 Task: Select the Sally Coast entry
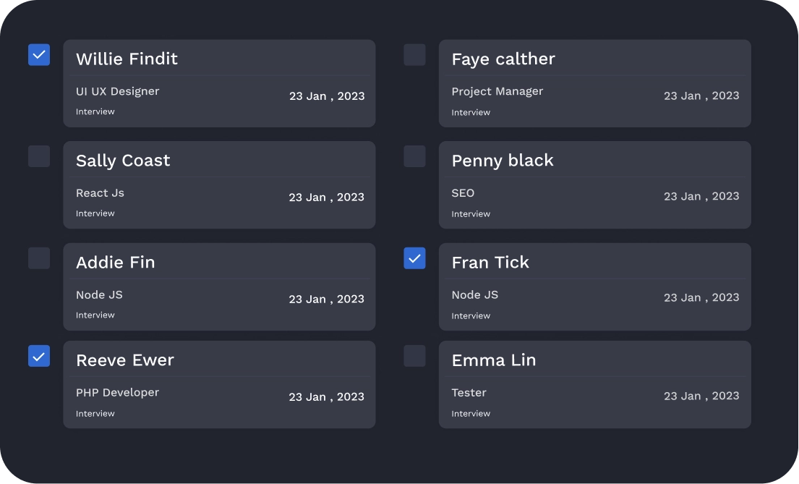click(219, 184)
